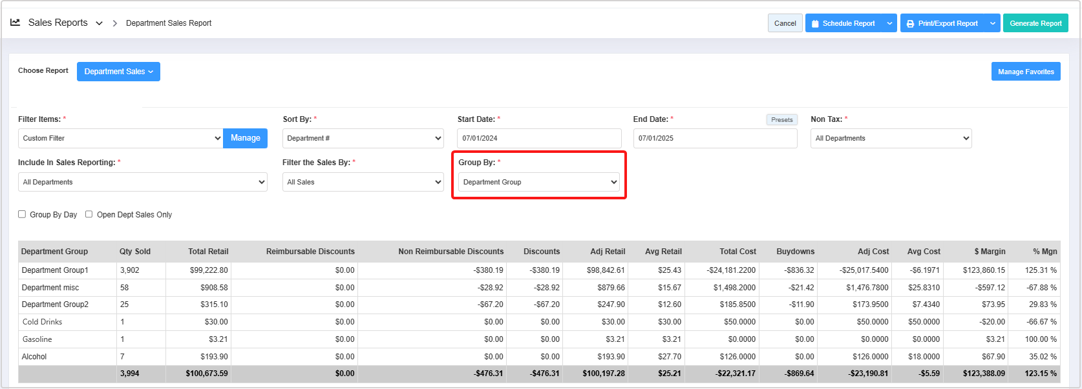Click the printer icon on Print/Export Report
Image resolution: width=1082 pixels, height=389 pixels.
click(x=910, y=23)
